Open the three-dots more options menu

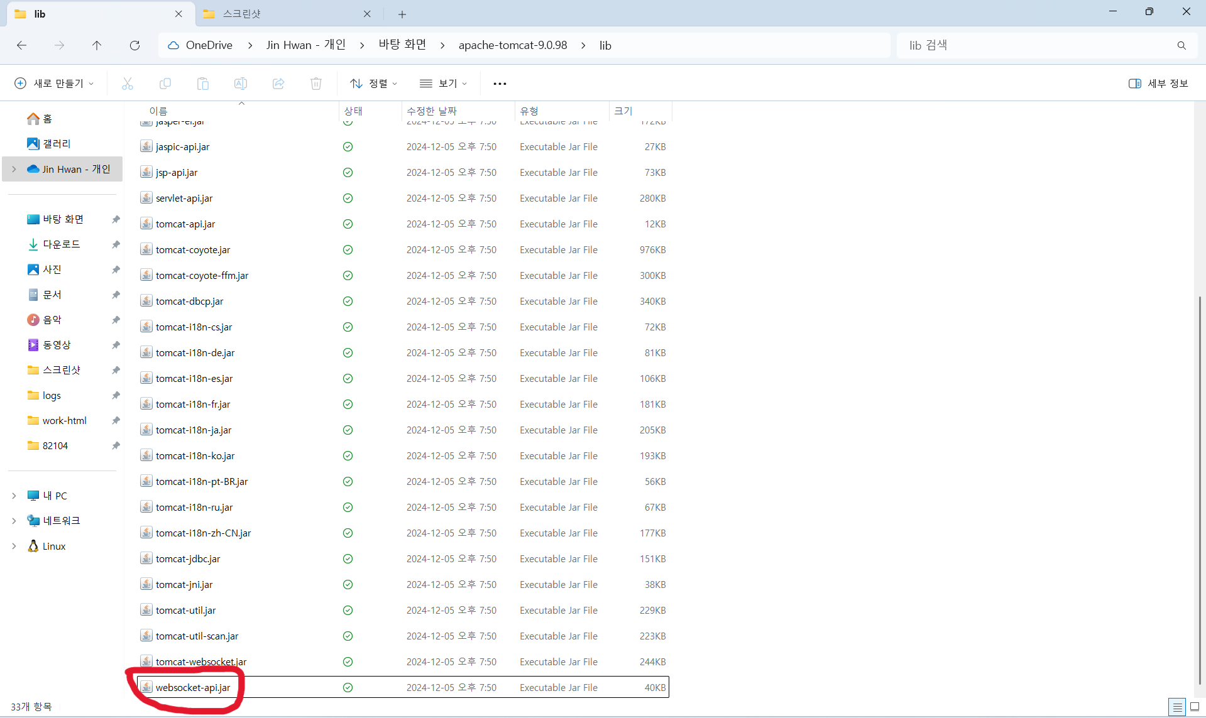click(x=500, y=84)
